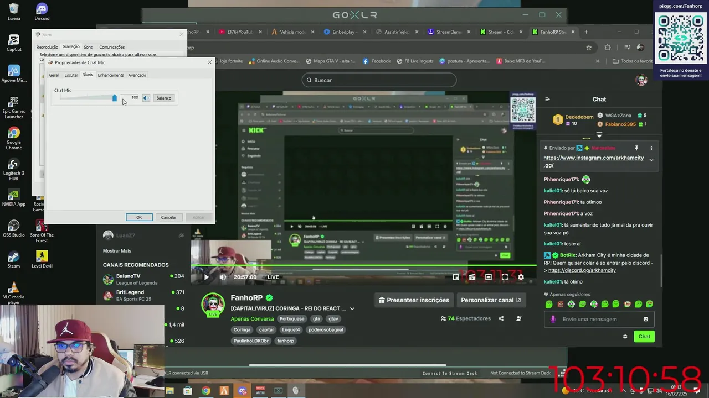Open Google Chrome desktop shortcut

point(14,139)
